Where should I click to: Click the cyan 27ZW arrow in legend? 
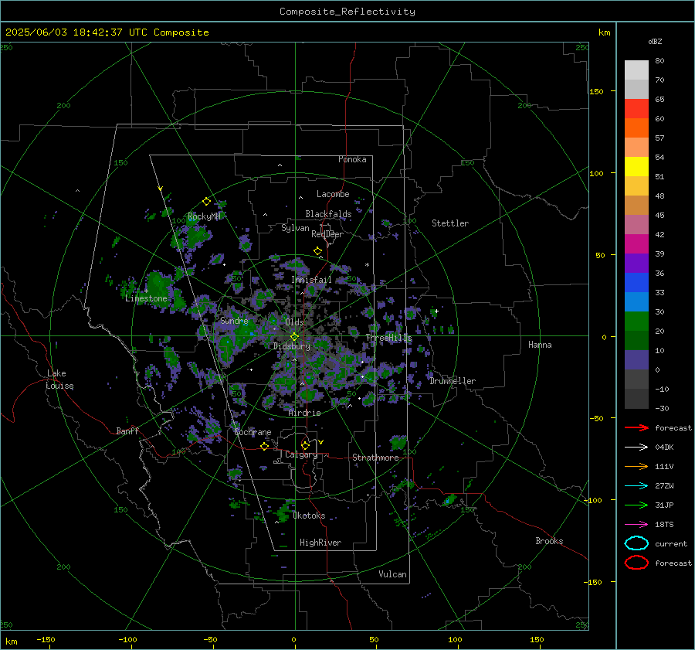[x=636, y=486]
